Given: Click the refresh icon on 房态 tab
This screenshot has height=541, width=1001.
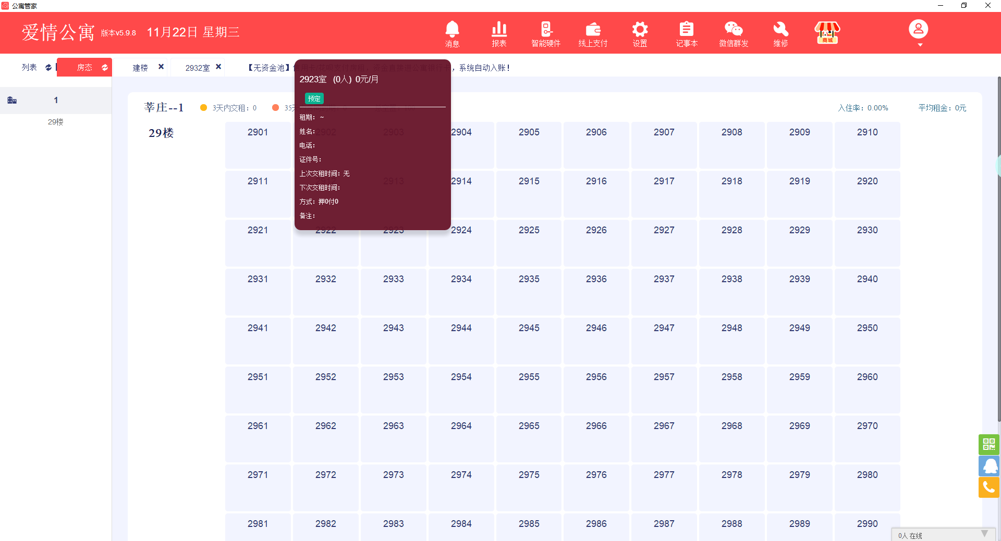Looking at the screenshot, I should point(105,67).
